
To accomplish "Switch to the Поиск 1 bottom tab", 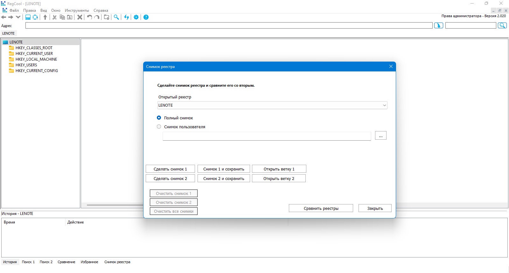I will click(28, 262).
